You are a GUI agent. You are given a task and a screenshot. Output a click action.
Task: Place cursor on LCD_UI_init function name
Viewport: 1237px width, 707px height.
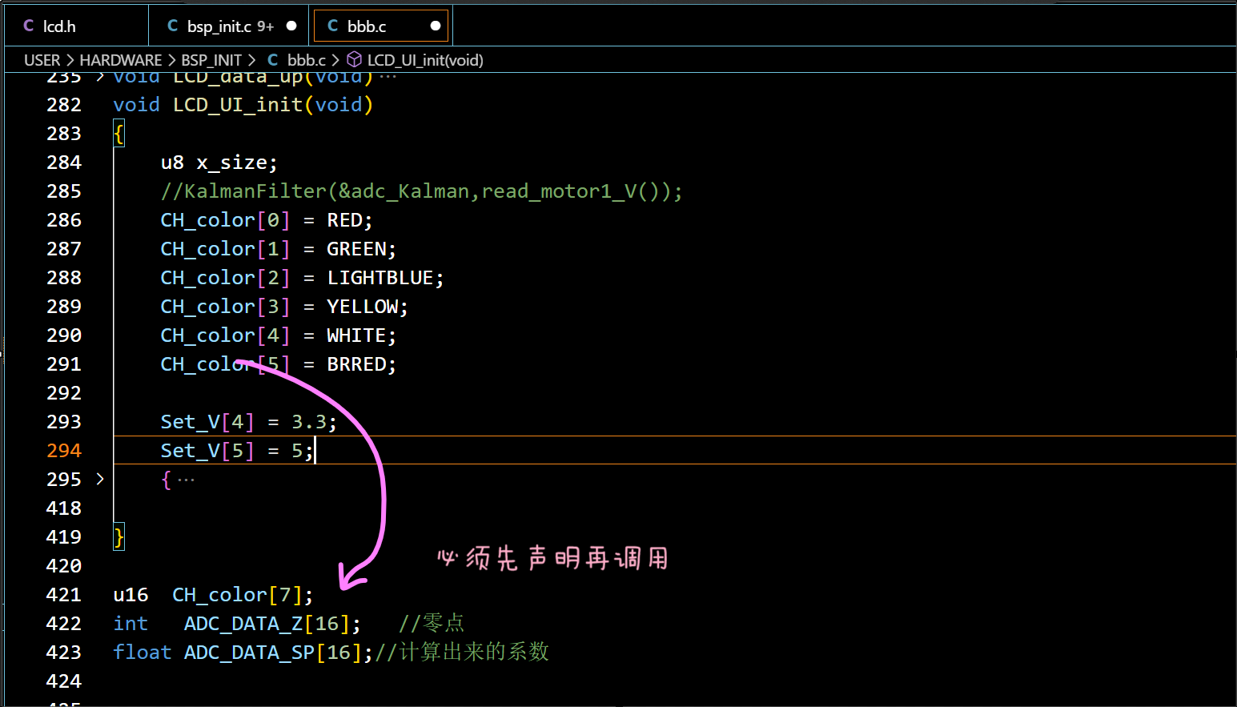click(x=238, y=105)
